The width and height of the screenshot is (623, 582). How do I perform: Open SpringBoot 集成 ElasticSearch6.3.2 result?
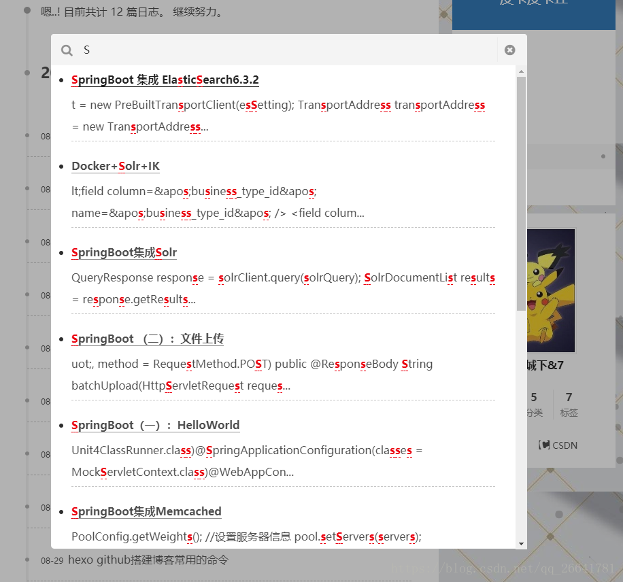(165, 80)
